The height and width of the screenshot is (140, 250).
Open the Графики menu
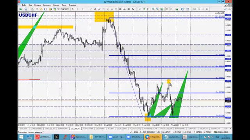coord(47,5)
